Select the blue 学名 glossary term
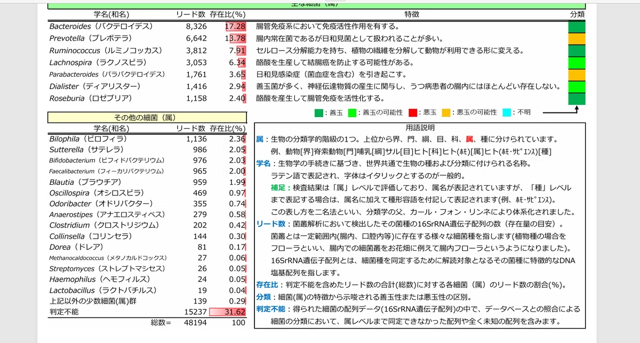Viewport: 640px width, 343px height. (x=263, y=164)
